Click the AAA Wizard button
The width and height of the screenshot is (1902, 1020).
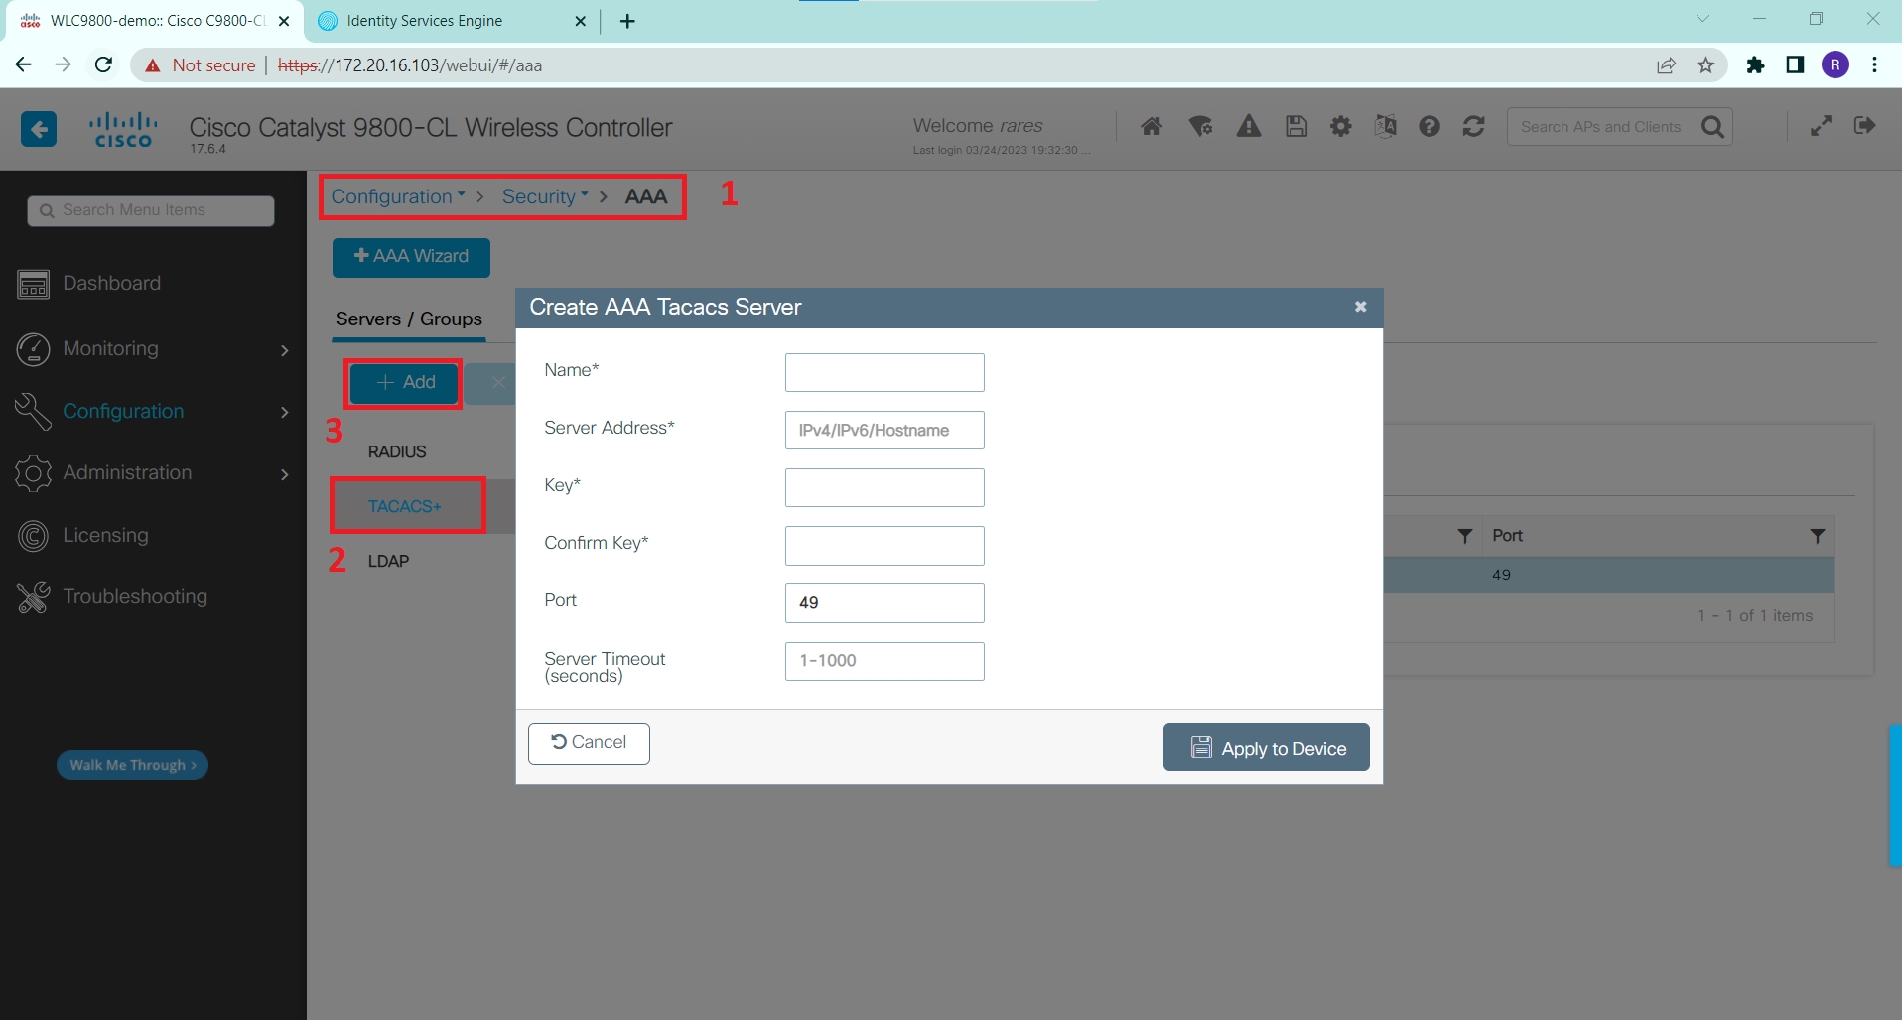411,257
